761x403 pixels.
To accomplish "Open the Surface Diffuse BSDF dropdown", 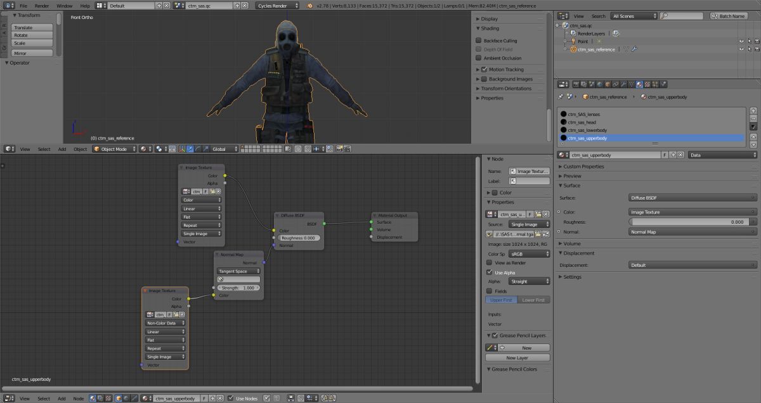I will [693, 198].
